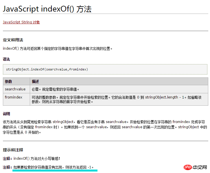The height and width of the screenshot is (173, 210).
Task: Click the underlined note about returning -1
Action: pos(54,167)
